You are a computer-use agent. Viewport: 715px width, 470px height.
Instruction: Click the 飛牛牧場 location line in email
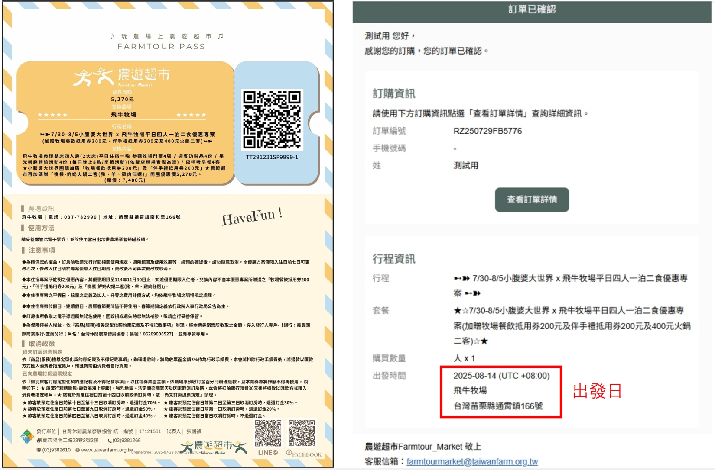pyautogui.click(x=470, y=390)
